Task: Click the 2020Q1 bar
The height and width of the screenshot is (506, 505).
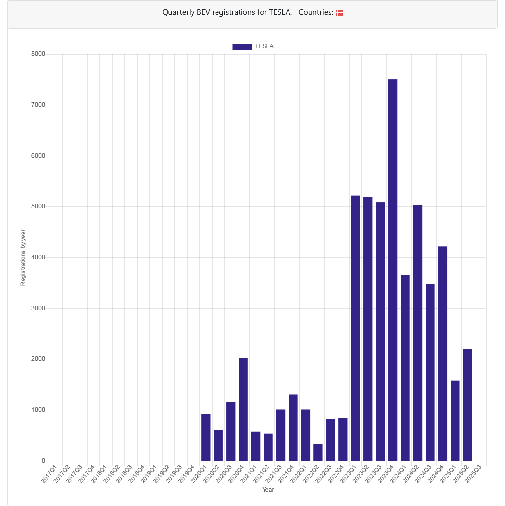Action: point(206,437)
